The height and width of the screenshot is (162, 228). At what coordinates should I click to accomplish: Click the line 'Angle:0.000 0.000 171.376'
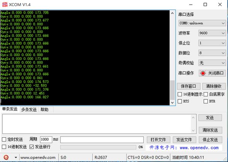pos(25,90)
